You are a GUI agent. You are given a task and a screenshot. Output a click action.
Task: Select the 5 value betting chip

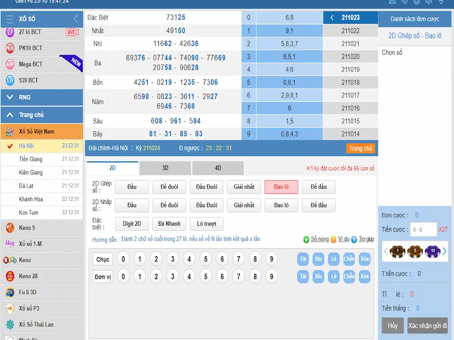tap(415, 251)
